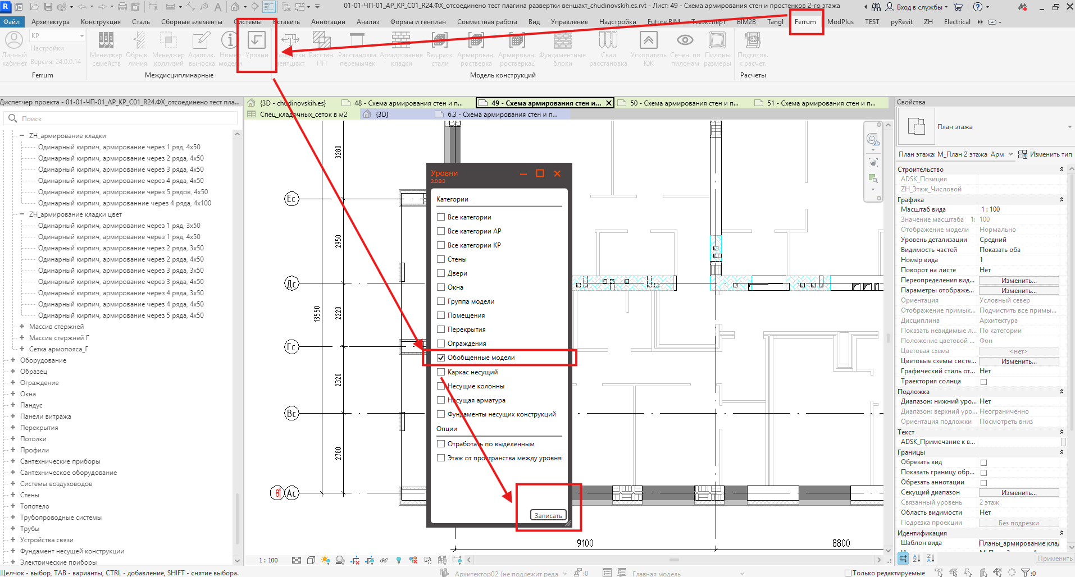Screen dimensions: 1075x577
Task: Check the Отработать по выделенным option
Action: point(441,444)
